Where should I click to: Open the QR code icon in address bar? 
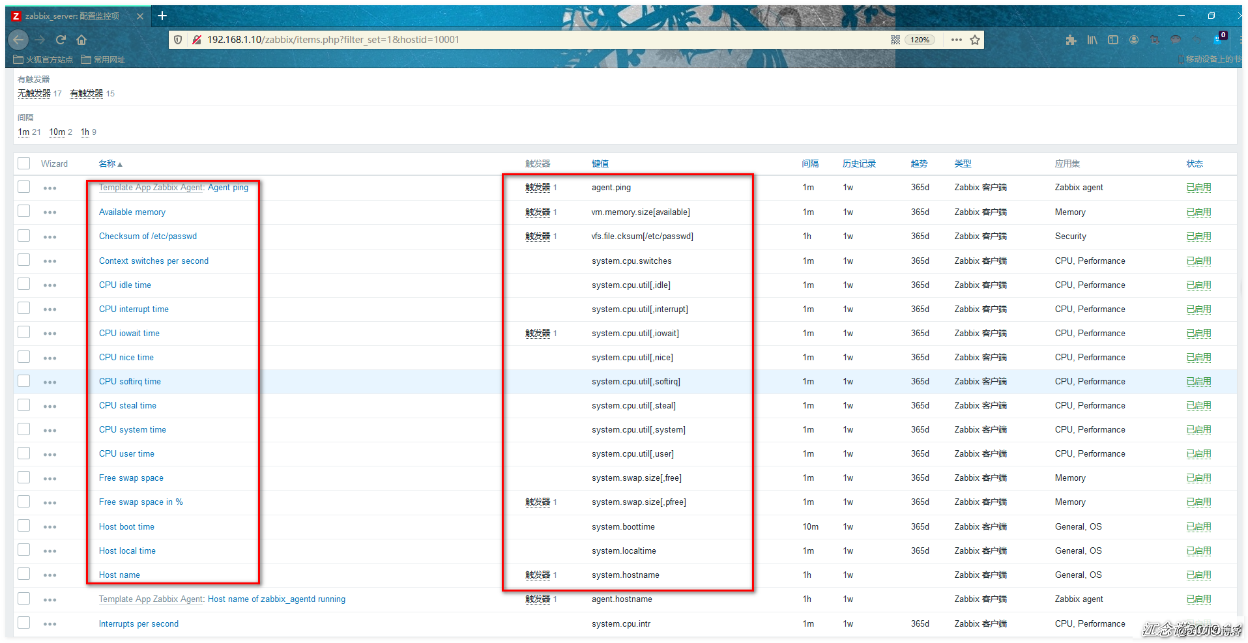895,40
